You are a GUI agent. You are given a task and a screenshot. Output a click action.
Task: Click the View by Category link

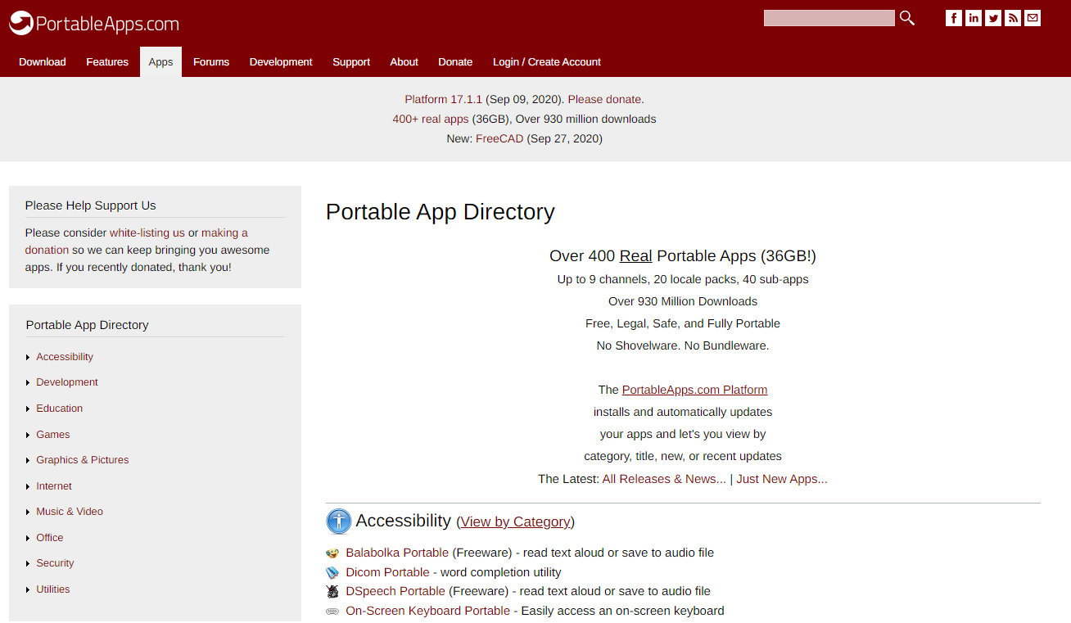(x=515, y=522)
